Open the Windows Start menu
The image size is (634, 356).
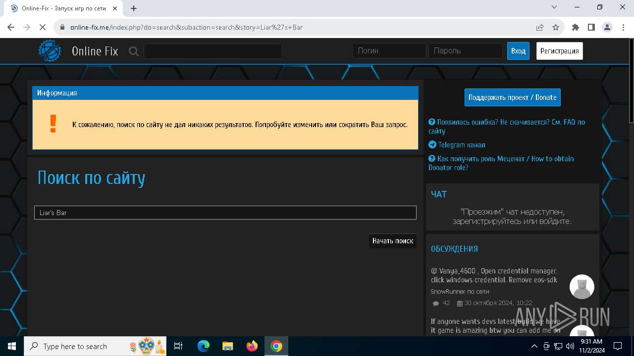tap(12, 346)
